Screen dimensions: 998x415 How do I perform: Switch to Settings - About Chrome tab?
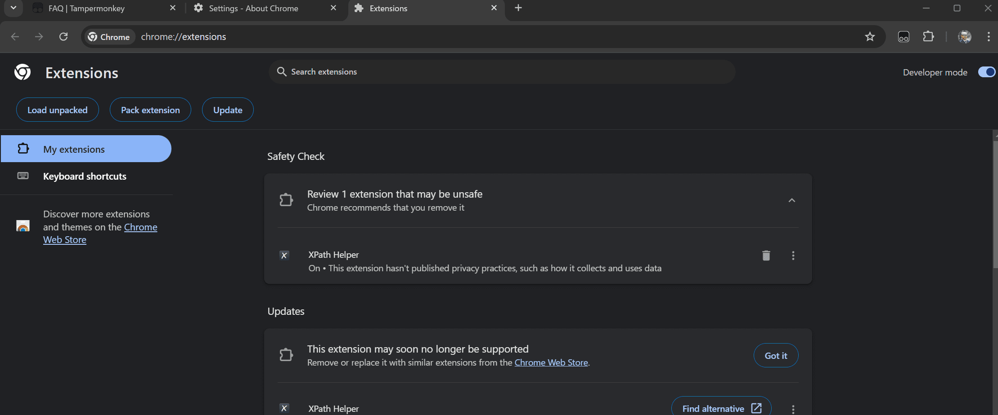pyautogui.click(x=253, y=9)
